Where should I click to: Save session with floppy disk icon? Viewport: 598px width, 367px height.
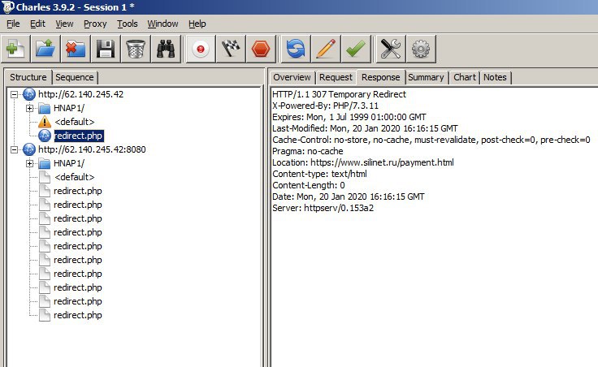(x=106, y=49)
